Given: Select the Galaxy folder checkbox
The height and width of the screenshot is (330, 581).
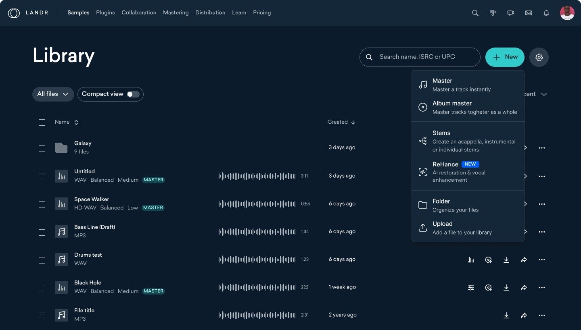Looking at the screenshot, I should (x=42, y=149).
